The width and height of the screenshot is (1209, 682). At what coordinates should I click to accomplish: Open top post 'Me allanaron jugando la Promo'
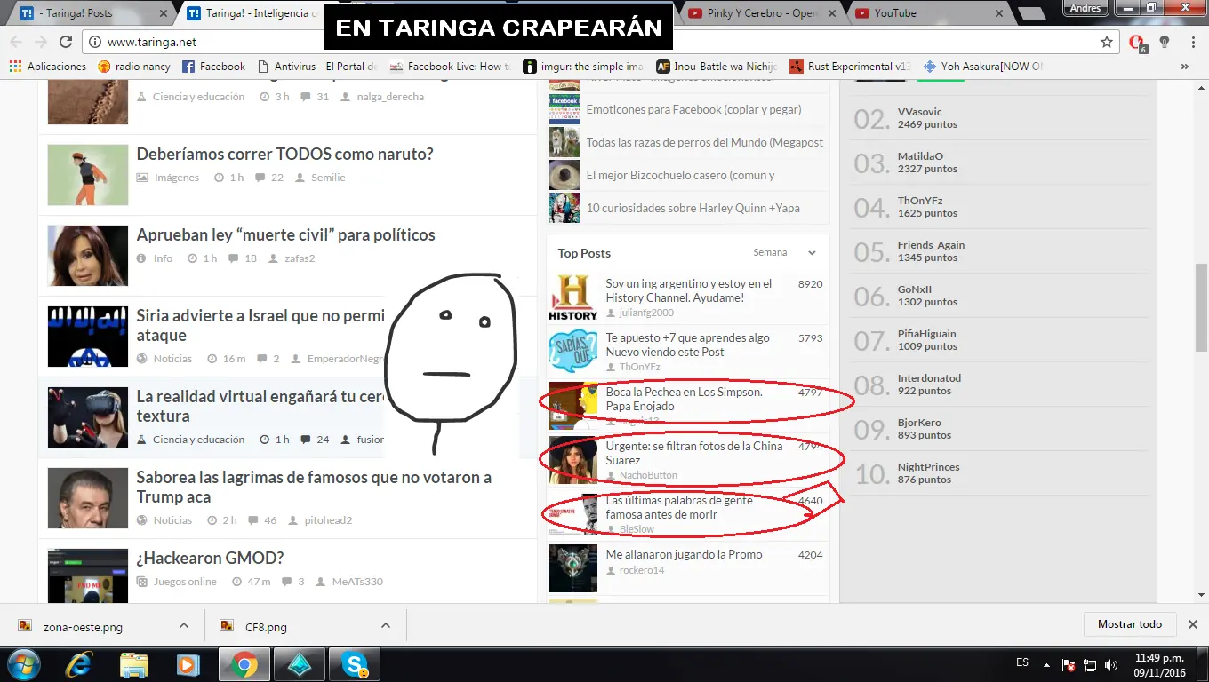click(684, 554)
